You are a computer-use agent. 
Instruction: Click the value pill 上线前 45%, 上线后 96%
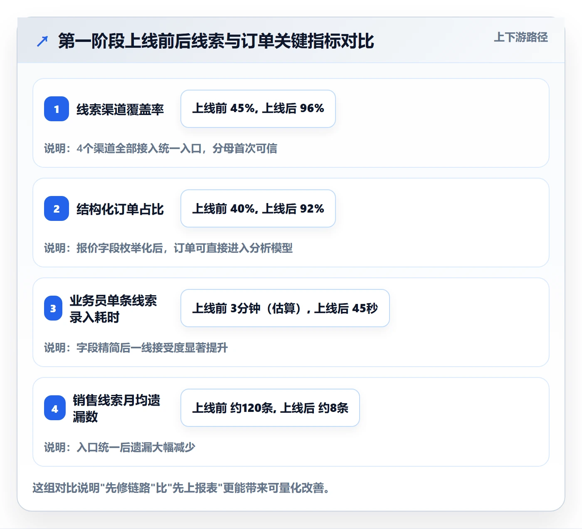[x=258, y=109]
